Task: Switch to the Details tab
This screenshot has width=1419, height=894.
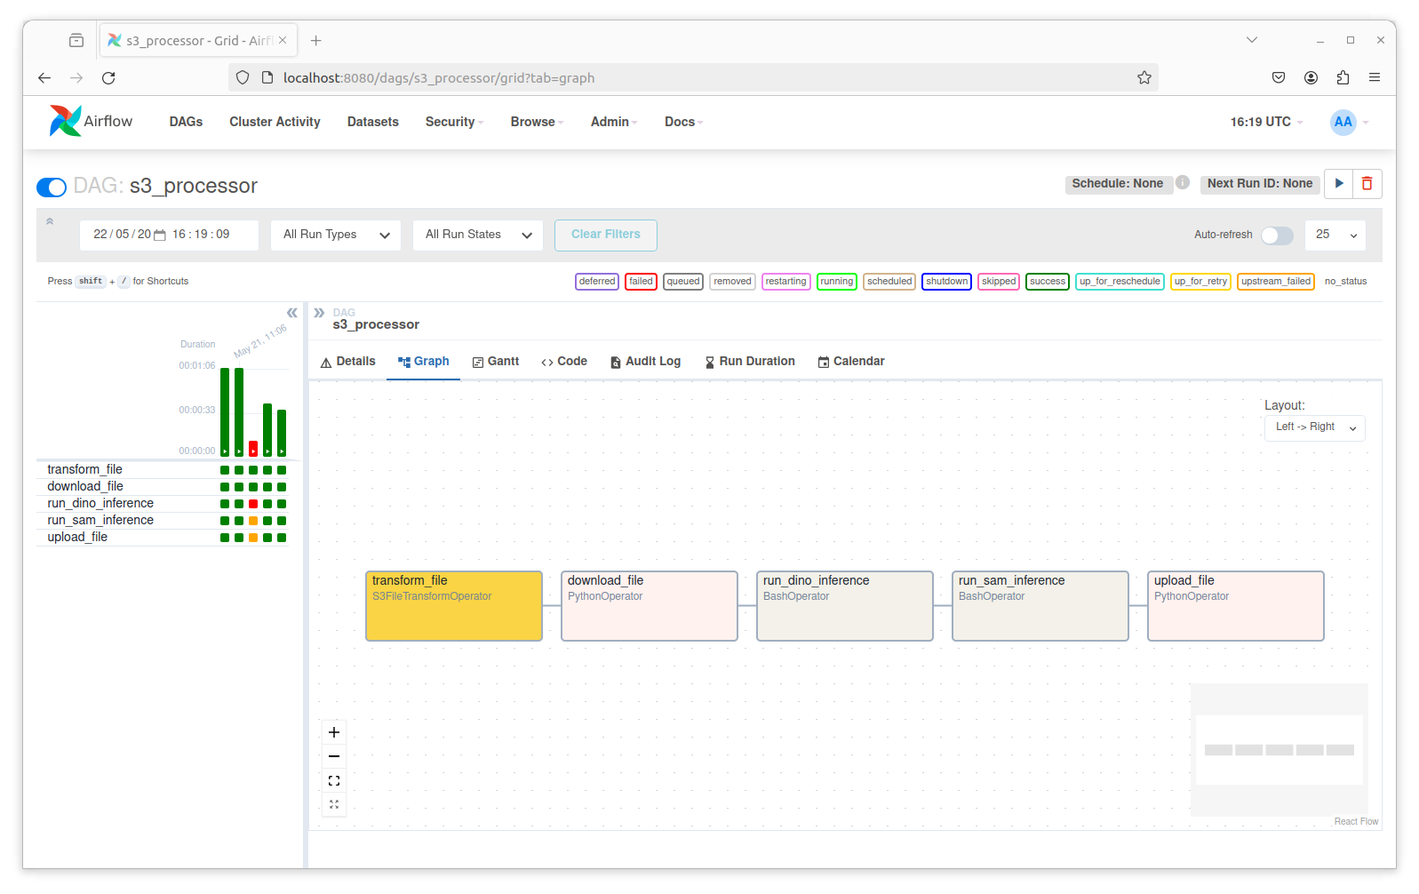Action: click(x=347, y=362)
